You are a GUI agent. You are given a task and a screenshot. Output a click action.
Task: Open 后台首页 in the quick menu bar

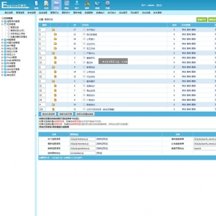(123, 13)
